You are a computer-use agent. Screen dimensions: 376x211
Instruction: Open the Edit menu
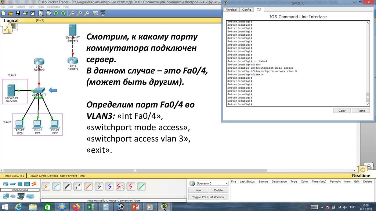[x=11, y=7]
